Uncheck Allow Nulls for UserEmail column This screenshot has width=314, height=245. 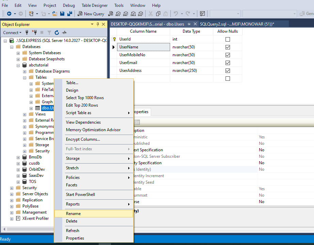228,63
